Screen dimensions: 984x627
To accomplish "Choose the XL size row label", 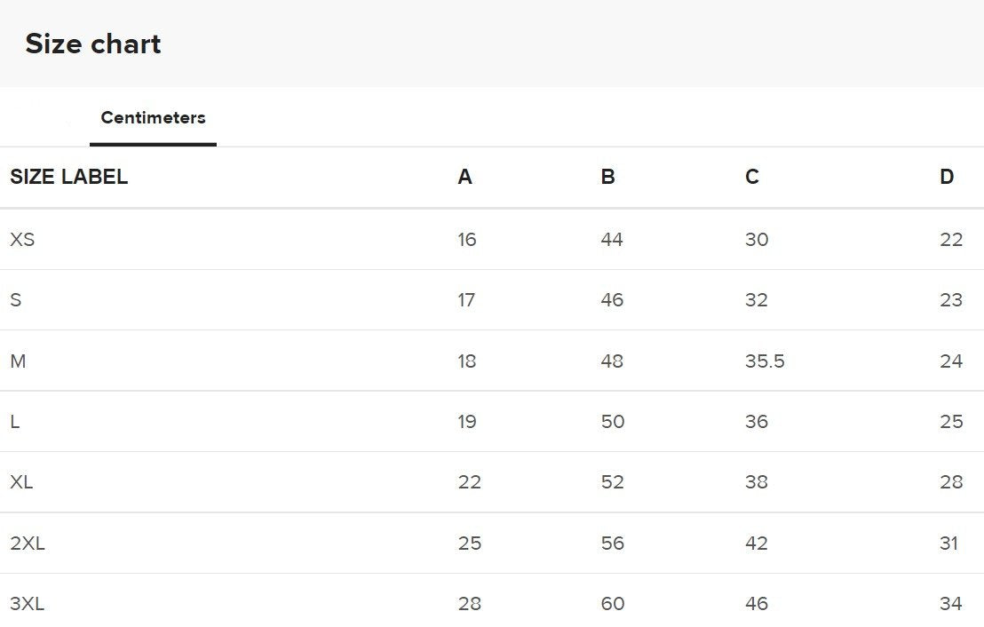I will coord(22,482).
